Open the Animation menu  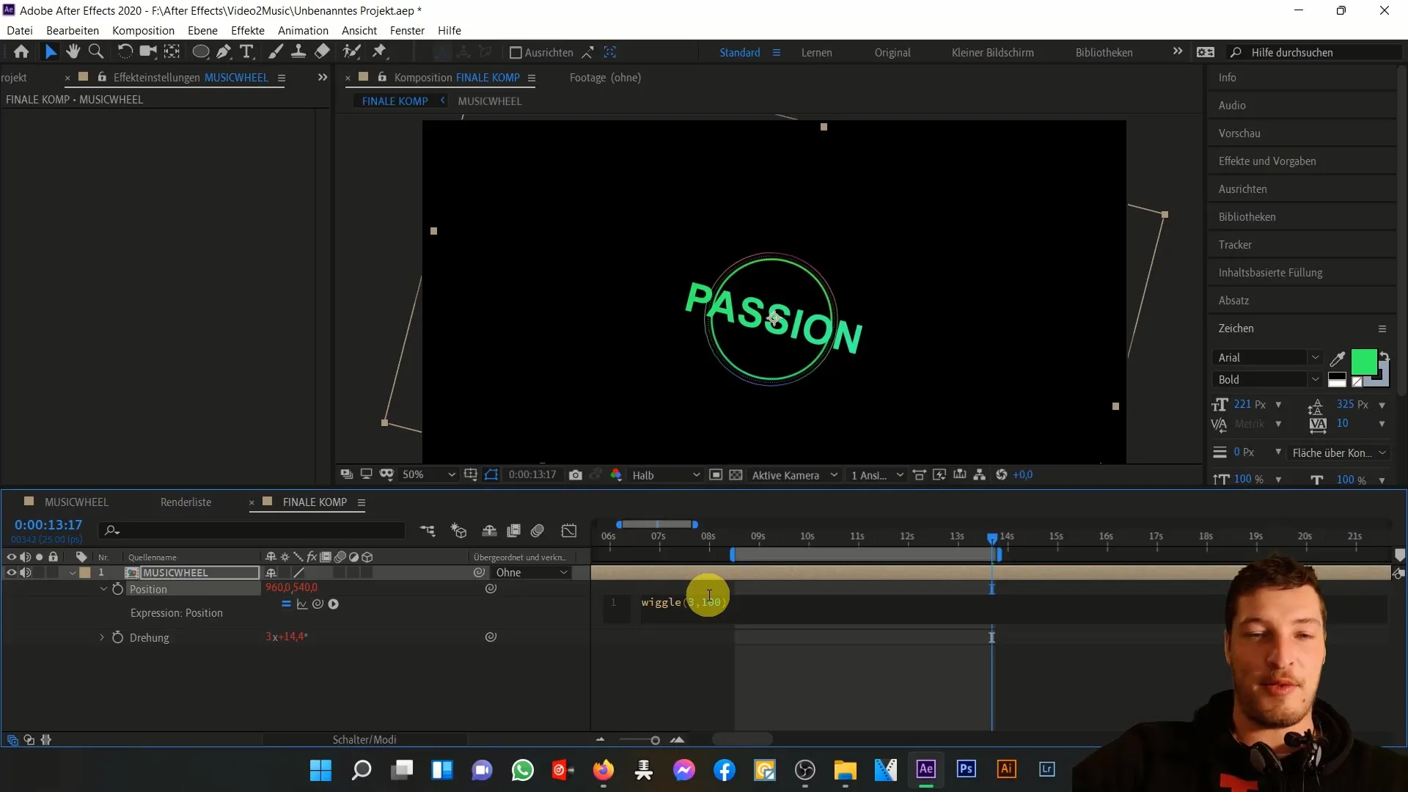coord(303,31)
